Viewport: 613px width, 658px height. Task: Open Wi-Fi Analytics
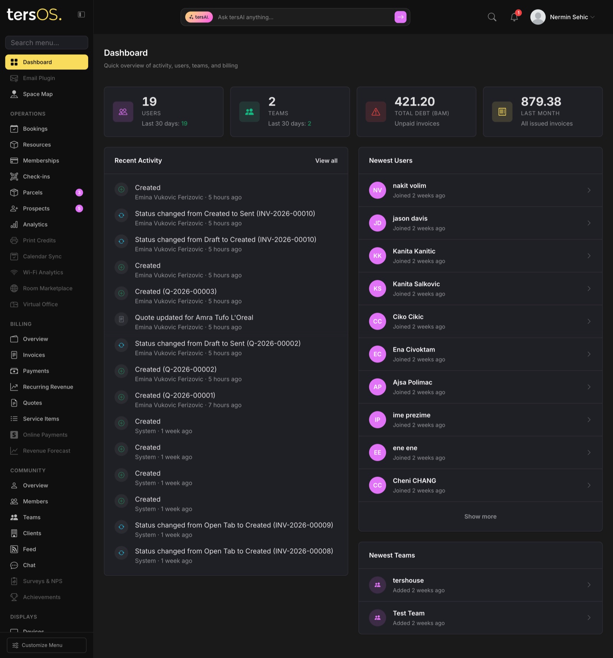coord(43,272)
